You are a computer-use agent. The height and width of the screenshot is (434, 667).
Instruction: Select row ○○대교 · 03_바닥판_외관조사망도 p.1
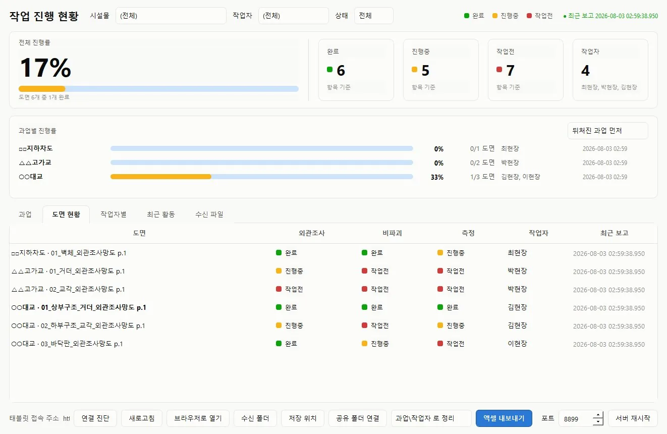coord(333,344)
